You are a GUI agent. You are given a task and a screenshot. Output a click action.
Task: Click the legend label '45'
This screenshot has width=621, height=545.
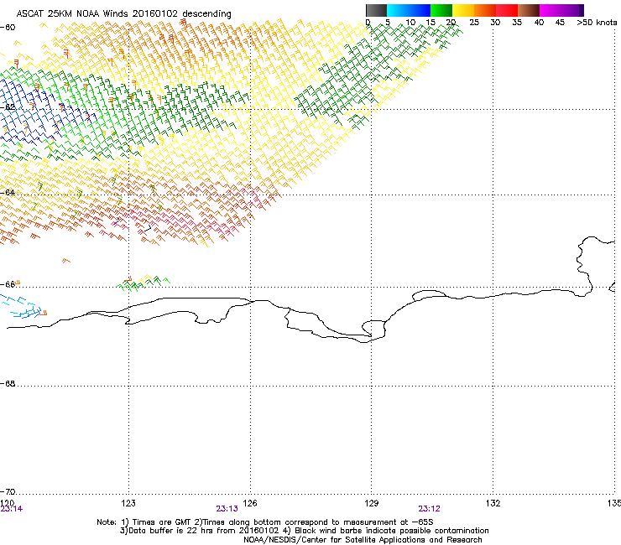pyautogui.click(x=560, y=23)
